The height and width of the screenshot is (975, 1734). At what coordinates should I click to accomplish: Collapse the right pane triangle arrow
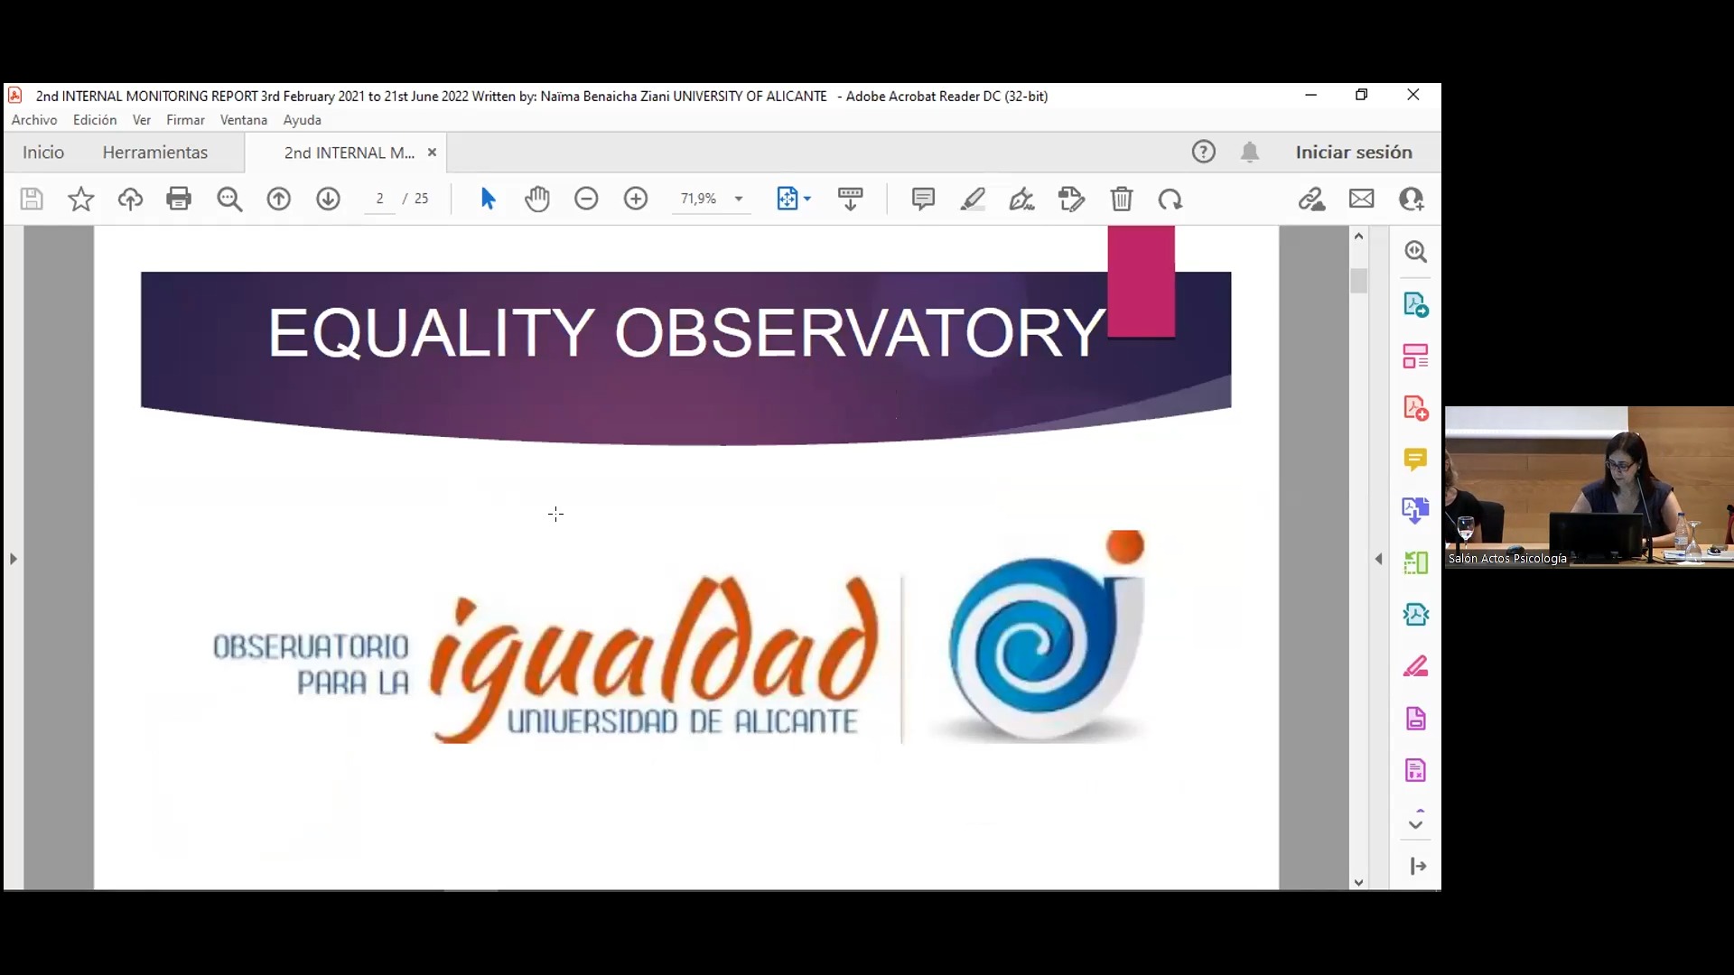1378,559
